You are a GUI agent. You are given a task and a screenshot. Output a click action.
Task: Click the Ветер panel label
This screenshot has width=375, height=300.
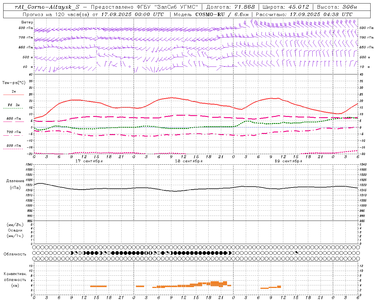point(27,22)
